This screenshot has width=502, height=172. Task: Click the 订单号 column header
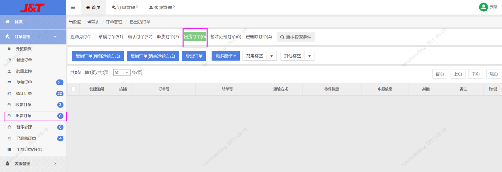pyautogui.click(x=164, y=89)
